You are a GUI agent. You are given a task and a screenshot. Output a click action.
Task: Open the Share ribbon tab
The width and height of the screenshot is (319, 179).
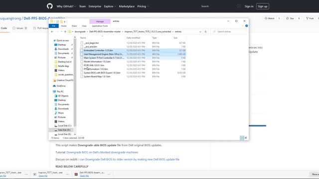tap(74, 26)
